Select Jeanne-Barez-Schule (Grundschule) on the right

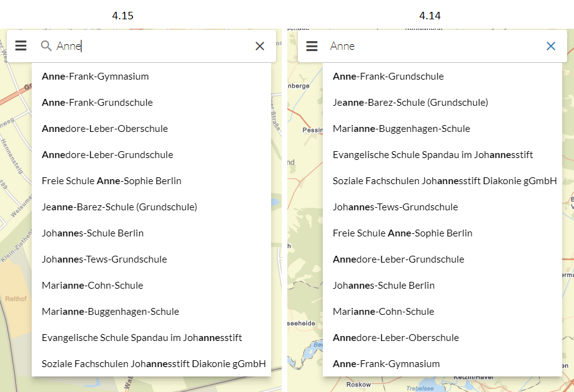tap(410, 102)
